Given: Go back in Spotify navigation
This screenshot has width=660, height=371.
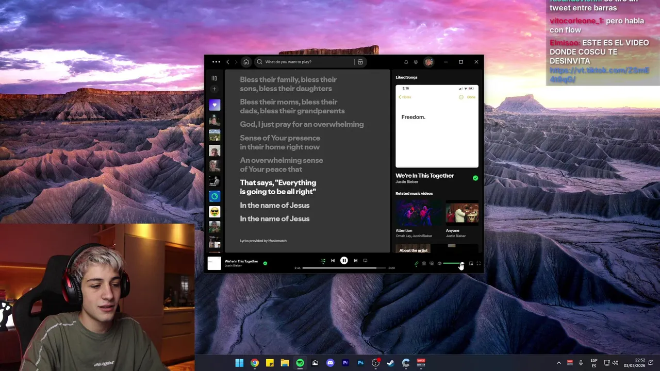Looking at the screenshot, I should tap(228, 62).
